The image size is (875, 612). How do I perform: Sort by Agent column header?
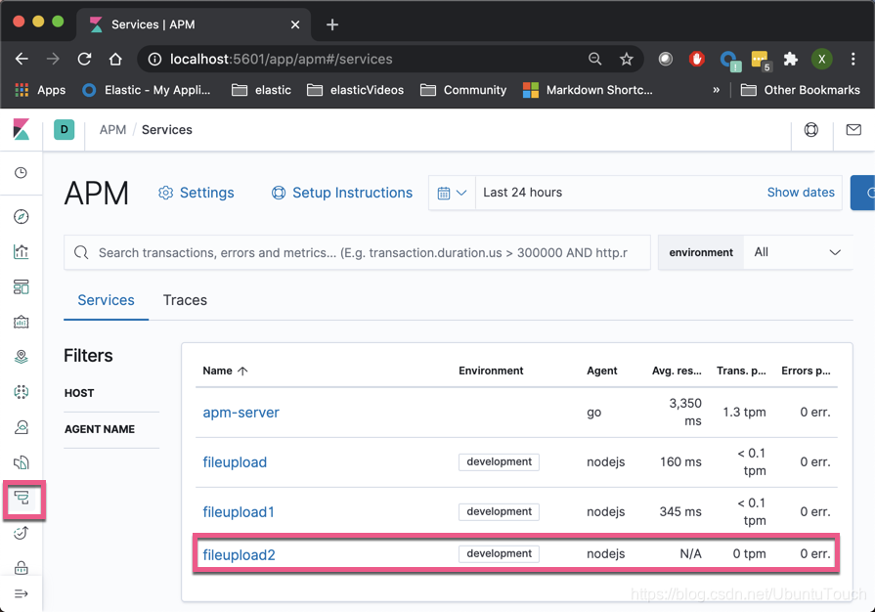[x=601, y=371]
